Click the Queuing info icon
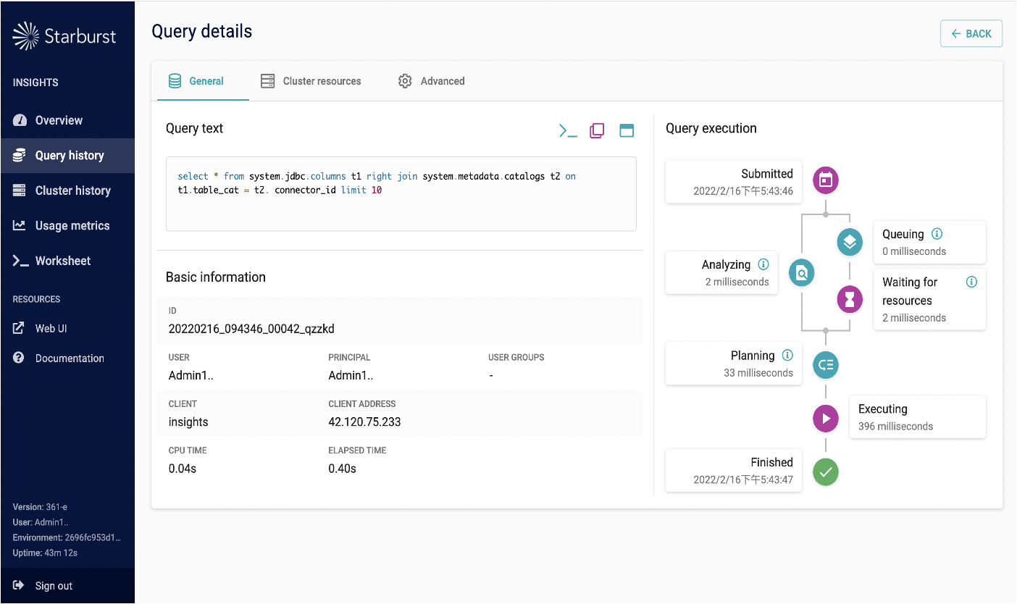Image resolution: width=1017 pixels, height=604 pixels. click(x=937, y=234)
